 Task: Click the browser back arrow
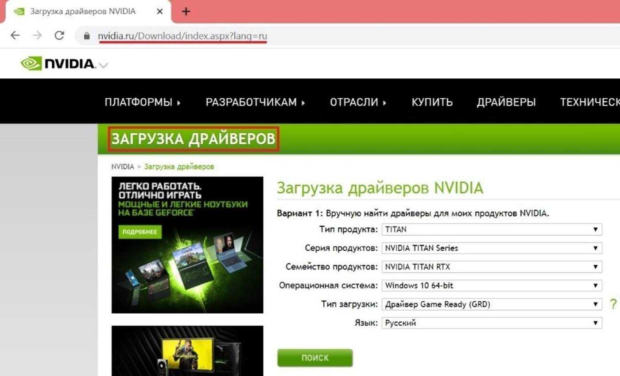pyautogui.click(x=15, y=36)
